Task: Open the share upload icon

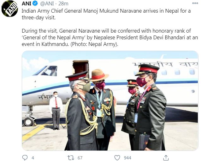Action: [166, 158]
